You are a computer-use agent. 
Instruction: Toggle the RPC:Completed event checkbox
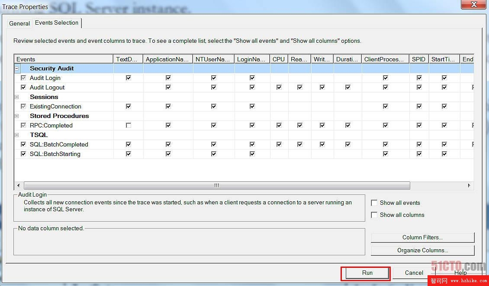[23, 125]
